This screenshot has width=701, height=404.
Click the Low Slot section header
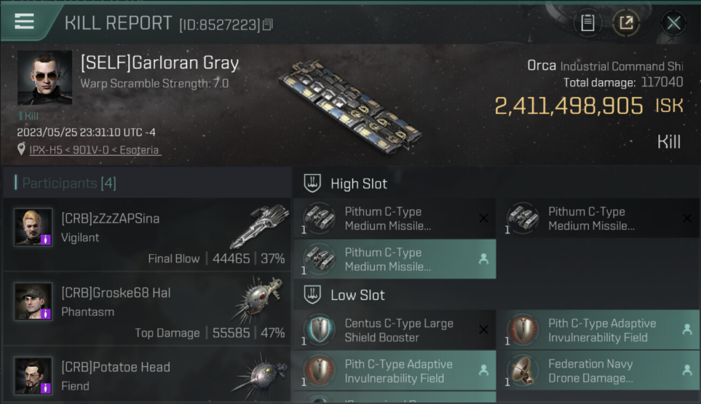[358, 295]
